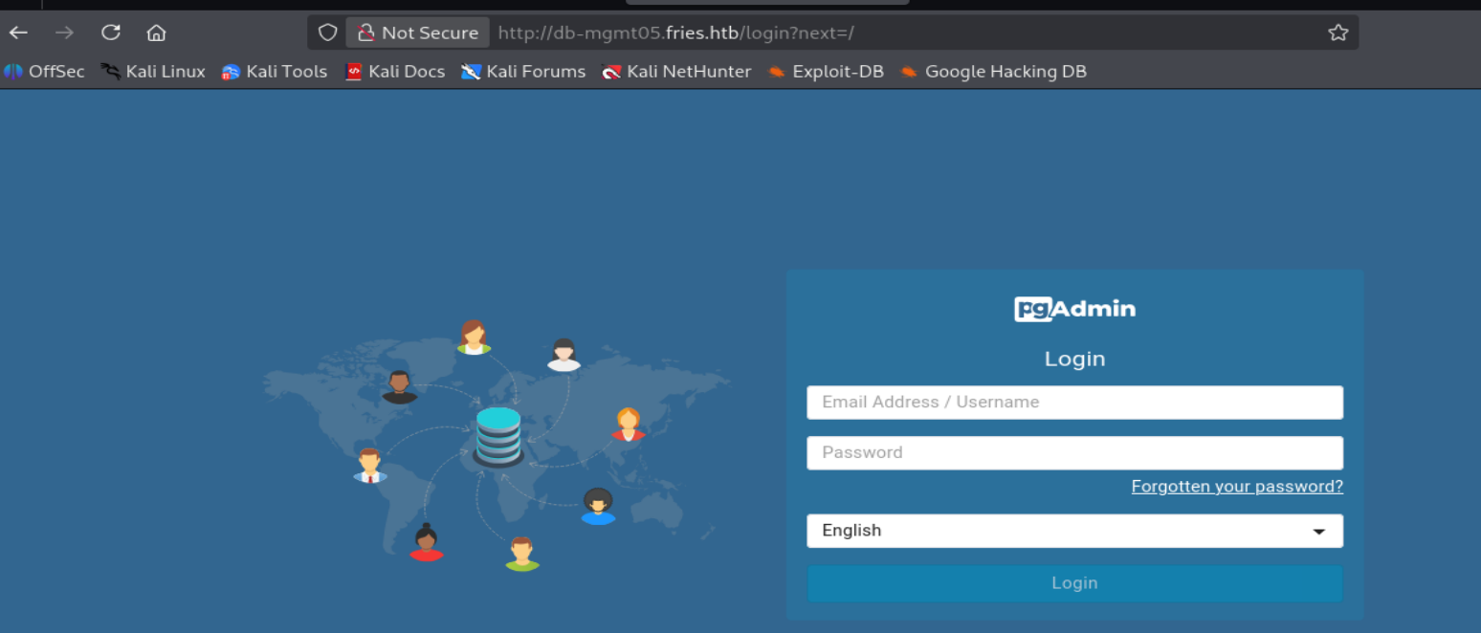Image resolution: width=1481 pixels, height=633 pixels.
Task: Bookmark this page with the star
Action: [1337, 33]
